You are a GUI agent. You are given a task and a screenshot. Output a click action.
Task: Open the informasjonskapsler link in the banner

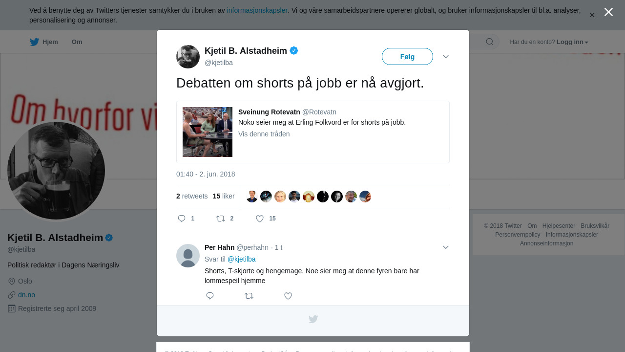click(x=257, y=10)
